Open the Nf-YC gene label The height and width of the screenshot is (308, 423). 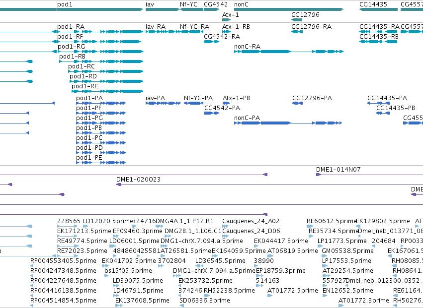click(188, 4)
